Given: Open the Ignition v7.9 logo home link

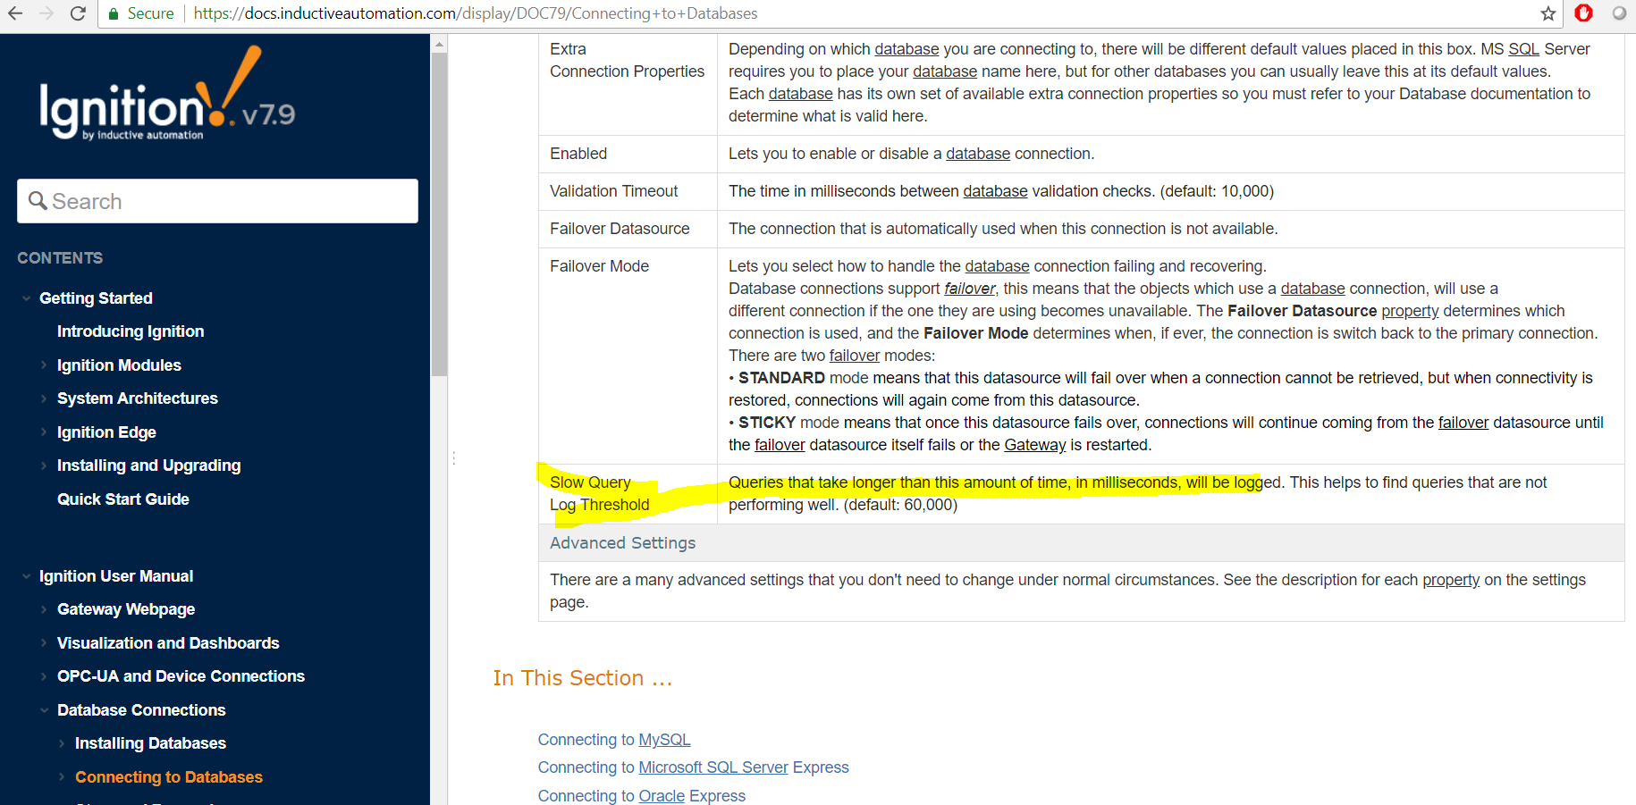Looking at the screenshot, I should (x=167, y=94).
